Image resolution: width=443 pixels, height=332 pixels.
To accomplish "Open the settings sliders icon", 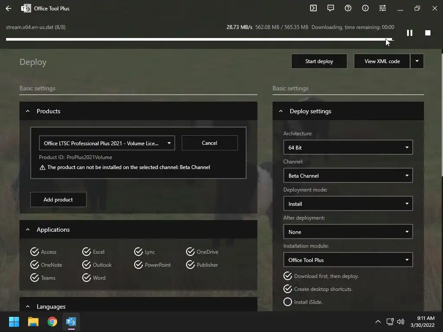I will tap(382, 8).
